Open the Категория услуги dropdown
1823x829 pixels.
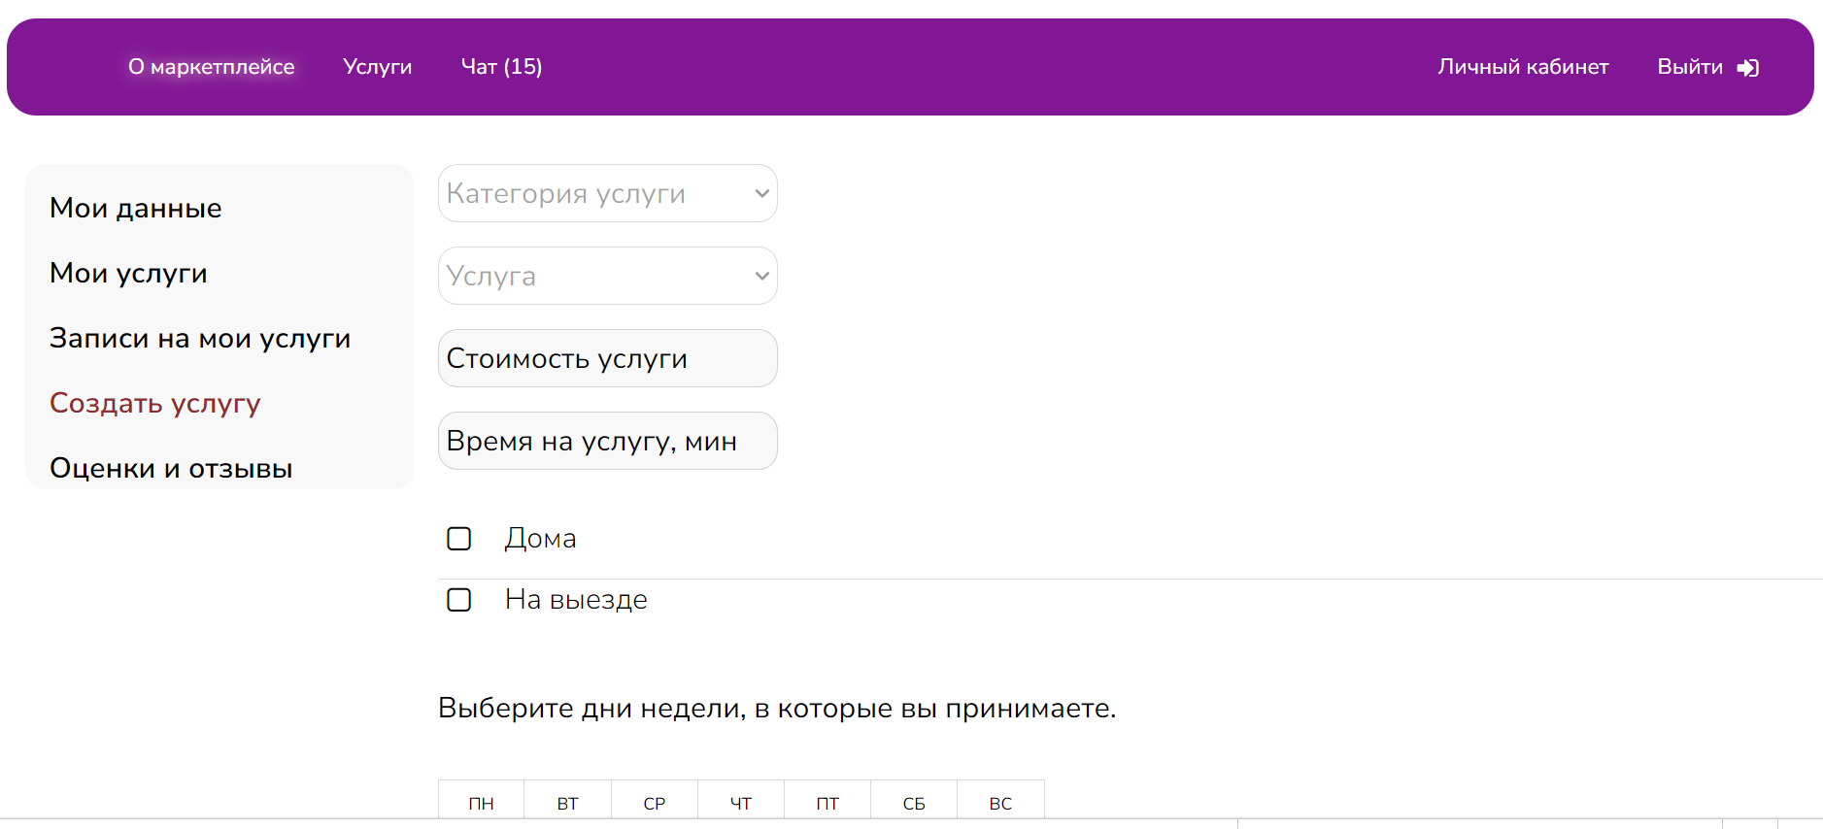(x=608, y=193)
